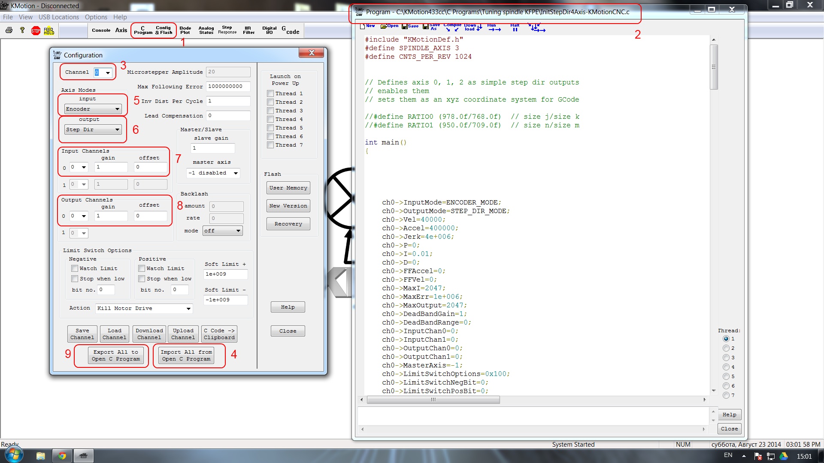Open the G code screen from toolbar
Viewport: 824px width, 463px height.
(x=291, y=30)
